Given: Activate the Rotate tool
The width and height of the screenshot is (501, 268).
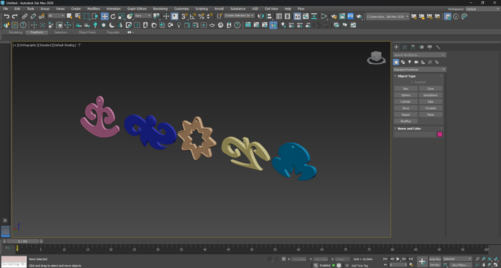Looking at the screenshot, I should click(113, 16).
